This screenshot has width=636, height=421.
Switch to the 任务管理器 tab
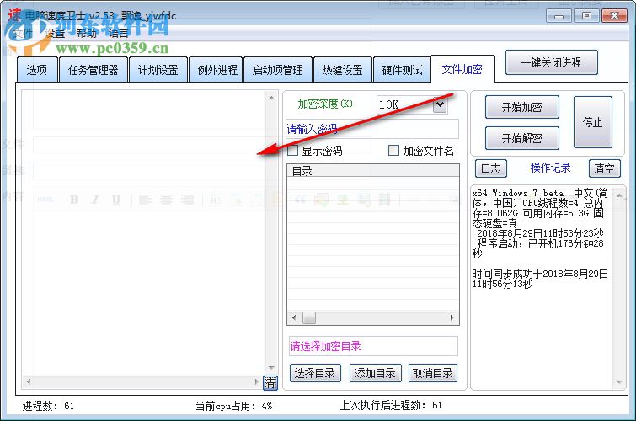(x=94, y=70)
